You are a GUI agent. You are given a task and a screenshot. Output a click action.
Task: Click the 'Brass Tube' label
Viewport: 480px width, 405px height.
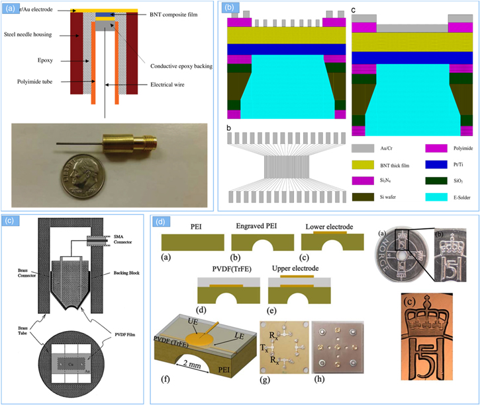(x=23, y=330)
